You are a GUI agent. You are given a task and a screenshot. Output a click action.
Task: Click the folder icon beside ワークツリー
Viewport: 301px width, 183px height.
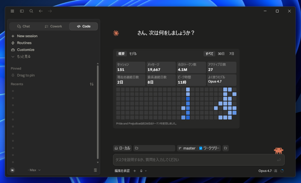tap(226, 148)
